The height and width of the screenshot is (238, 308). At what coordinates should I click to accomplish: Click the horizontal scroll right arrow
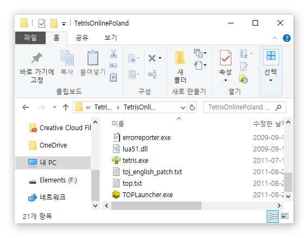click(279, 206)
